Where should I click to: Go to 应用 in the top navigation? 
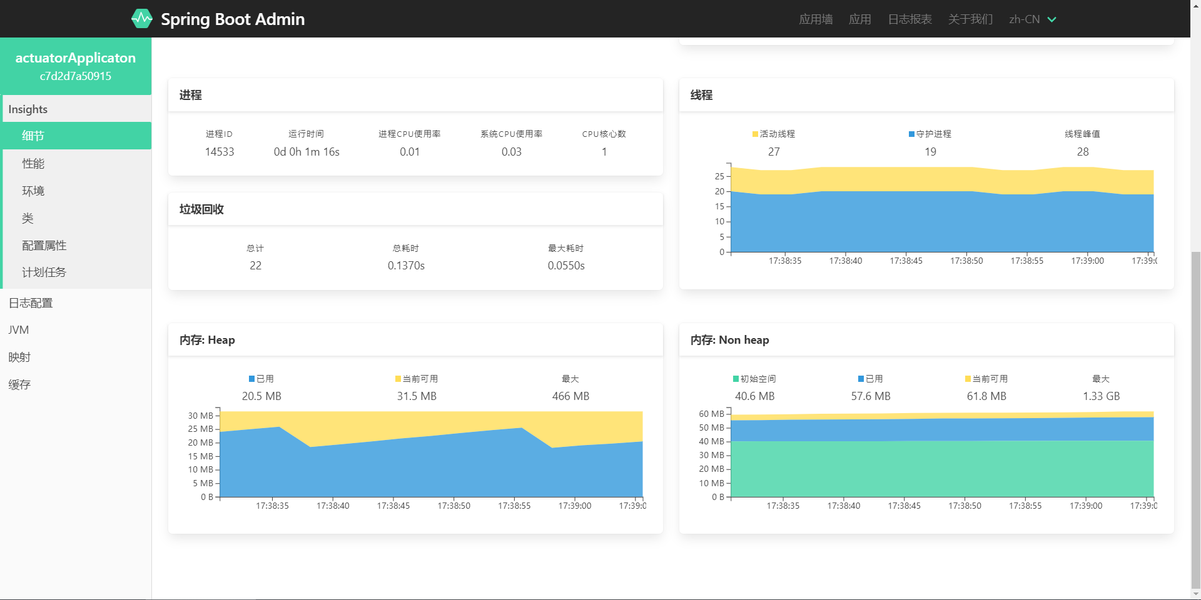(859, 19)
